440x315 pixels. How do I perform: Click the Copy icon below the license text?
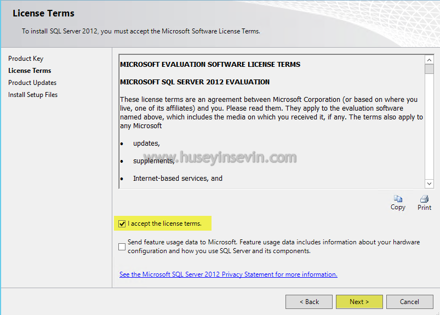pos(398,199)
